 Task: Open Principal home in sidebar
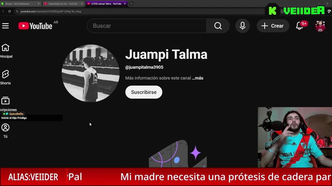point(5,51)
